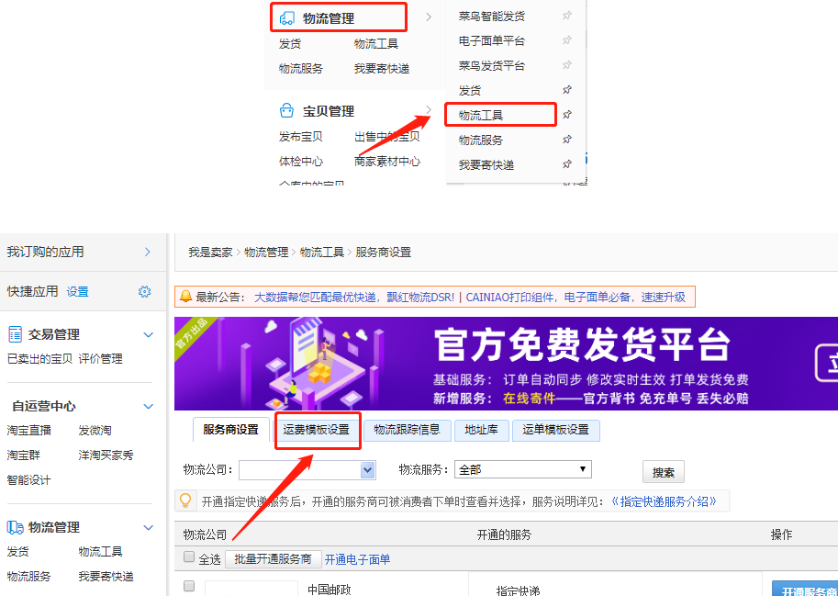Screen dimensions: 838x596
Task: Open 评价管理 in the sidebar
Action: (x=100, y=359)
